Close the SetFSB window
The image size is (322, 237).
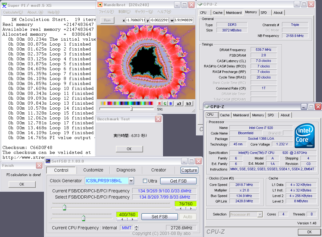[198, 161]
